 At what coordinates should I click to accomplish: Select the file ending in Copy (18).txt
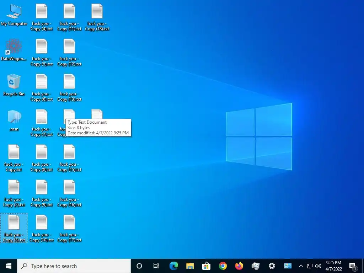[97, 18]
